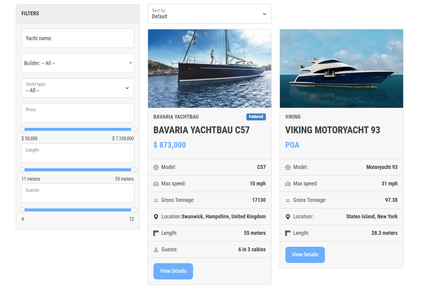Click the guests maximum value 12
Image resolution: width=434 pixels, height=289 pixels.
[132, 219]
